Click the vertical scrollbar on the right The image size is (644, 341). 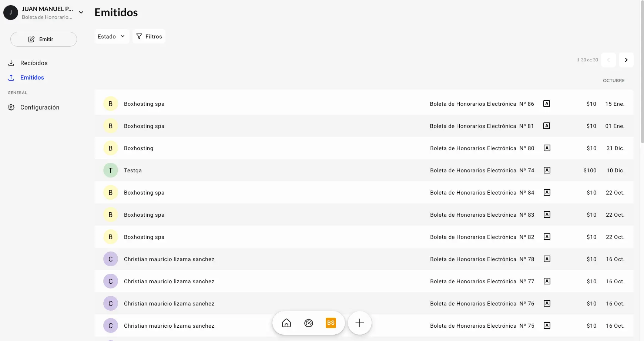click(642, 74)
